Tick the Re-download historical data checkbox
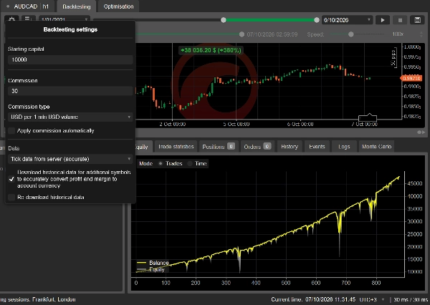Viewport: 430px width, 305px height. click(11, 198)
